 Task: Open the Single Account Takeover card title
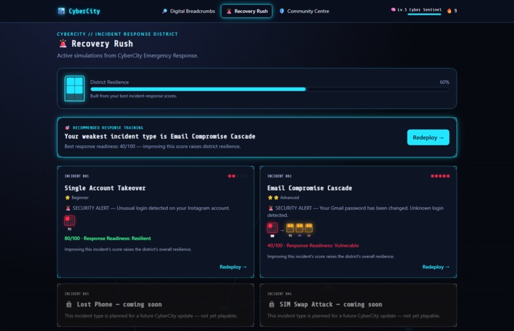(x=105, y=188)
